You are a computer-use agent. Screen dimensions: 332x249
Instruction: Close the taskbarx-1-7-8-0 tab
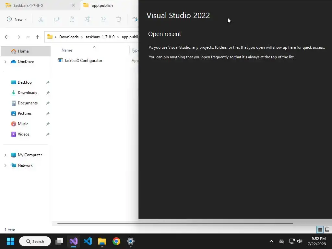click(74, 5)
